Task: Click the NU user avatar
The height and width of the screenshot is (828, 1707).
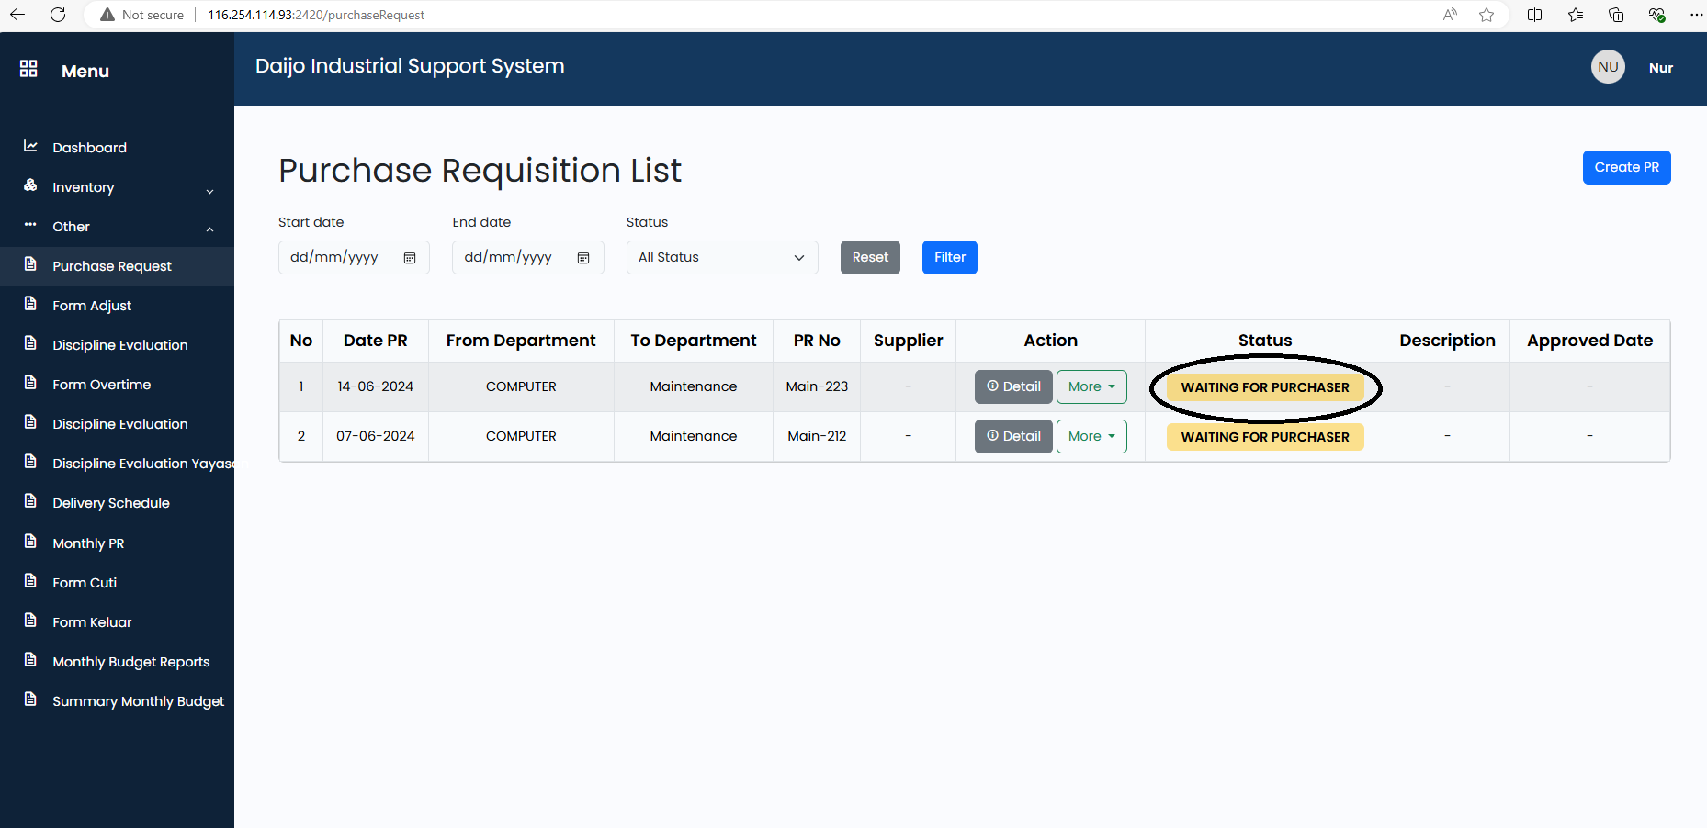Action: [x=1607, y=67]
